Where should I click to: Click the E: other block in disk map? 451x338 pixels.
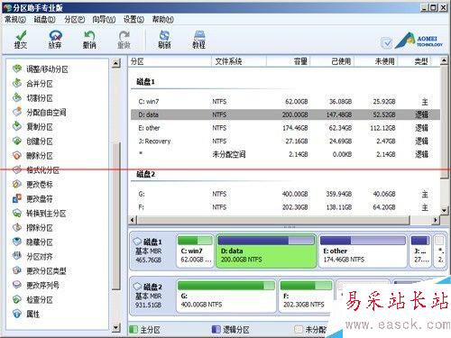click(363, 251)
